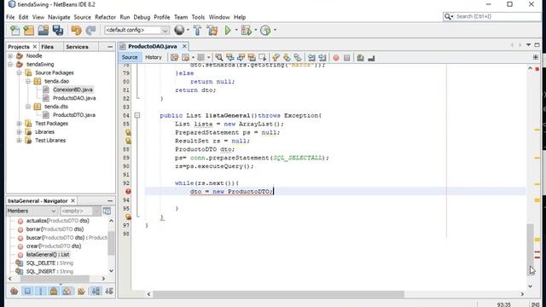Toggle Show Fields filter in Navigator
The height and width of the screenshot is (307, 546).
(27, 291)
